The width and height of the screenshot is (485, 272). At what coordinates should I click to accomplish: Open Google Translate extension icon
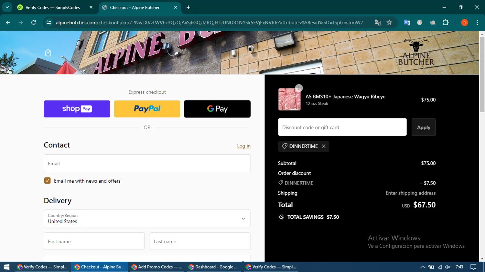pos(407,22)
